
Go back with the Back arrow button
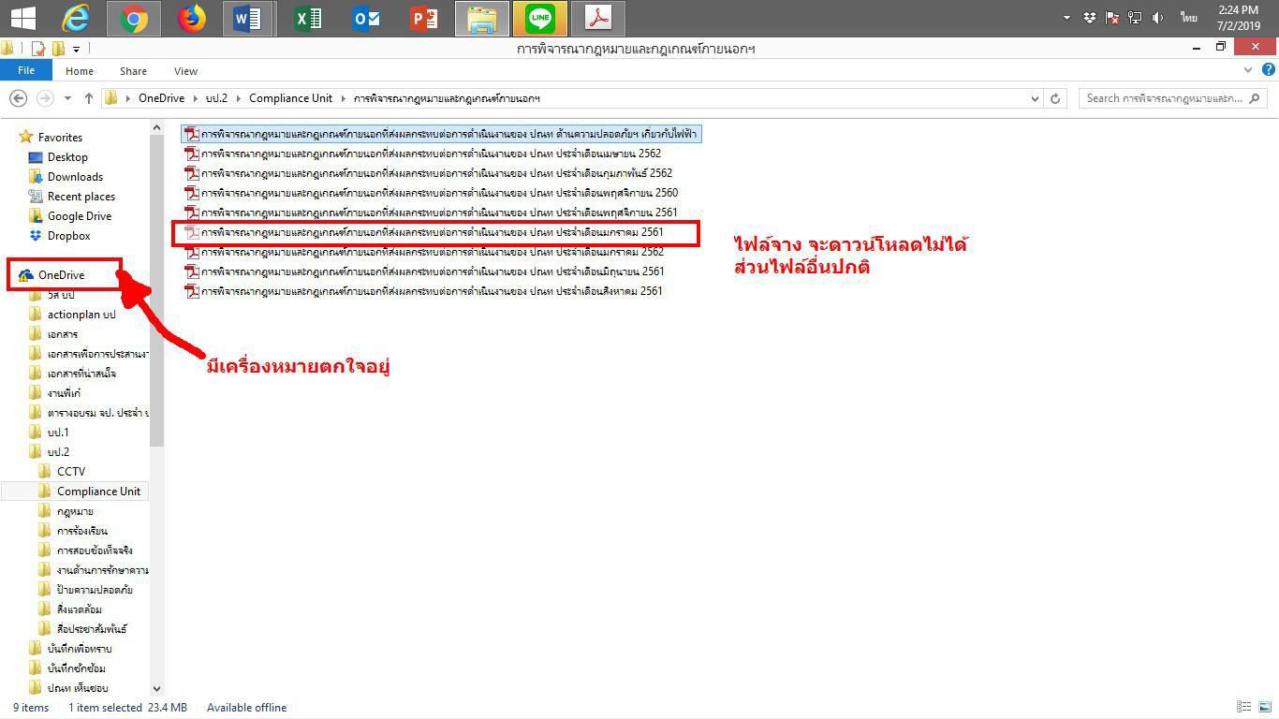click(x=18, y=98)
